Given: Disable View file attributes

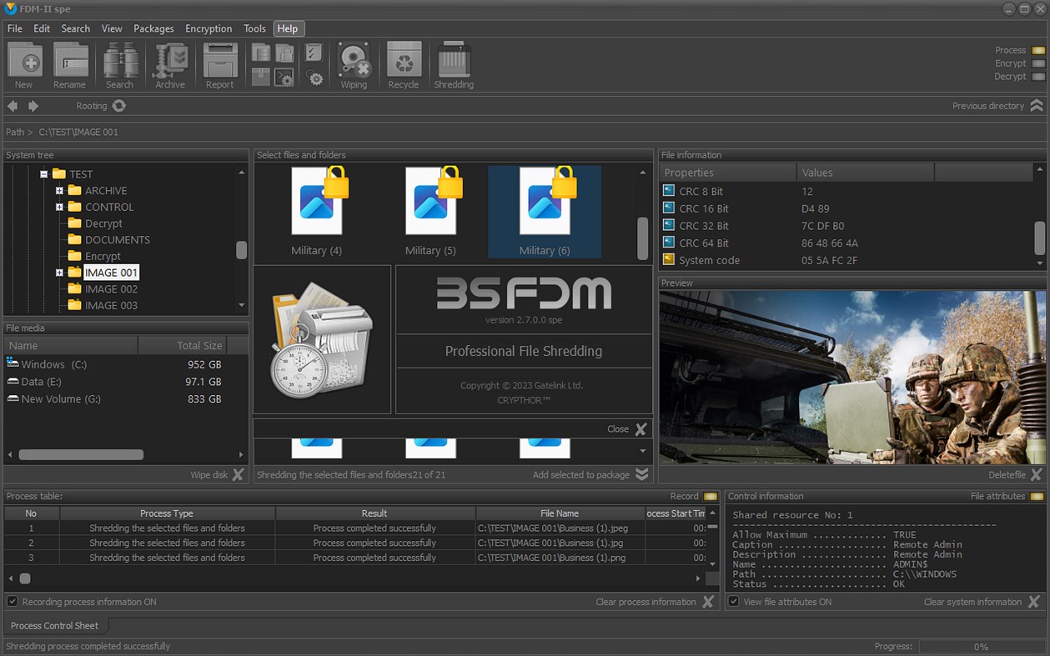Looking at the screenshot, I should point(732,601).
